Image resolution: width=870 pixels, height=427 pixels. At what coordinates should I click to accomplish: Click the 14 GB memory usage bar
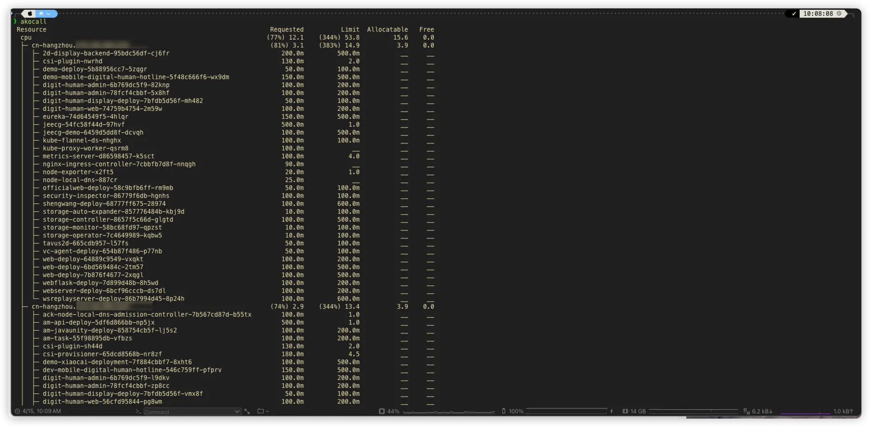(693, 411)
